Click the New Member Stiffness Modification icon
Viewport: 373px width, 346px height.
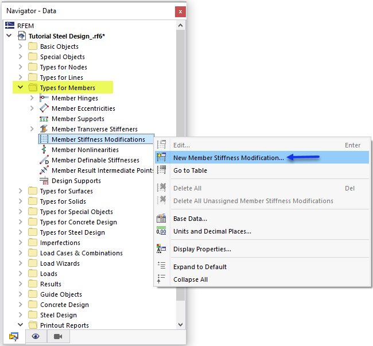point(161,157)
